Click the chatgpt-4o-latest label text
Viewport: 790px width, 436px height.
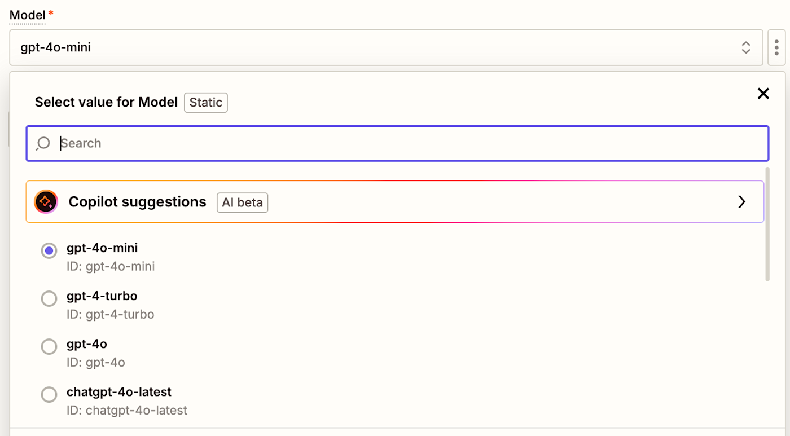118,391
